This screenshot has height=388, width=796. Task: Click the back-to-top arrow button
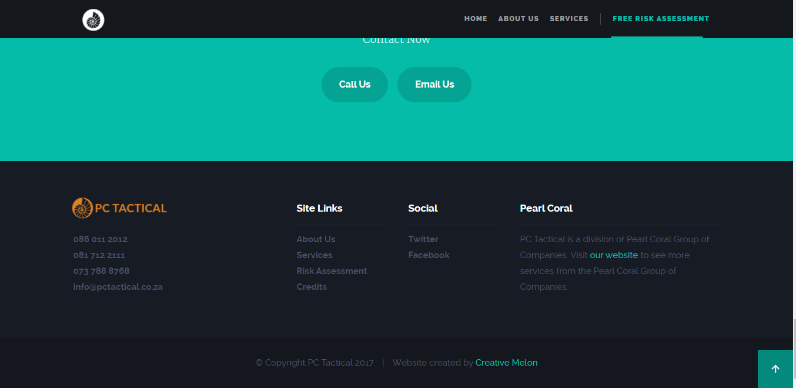775,369
